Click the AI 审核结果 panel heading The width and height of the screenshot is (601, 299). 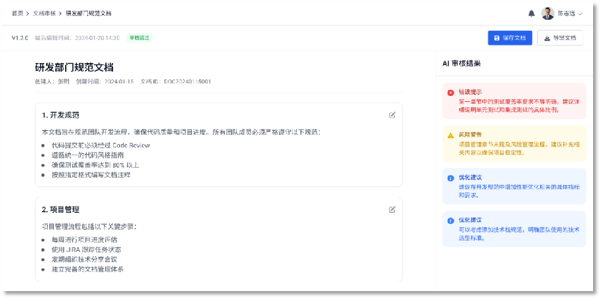[462, 64]
